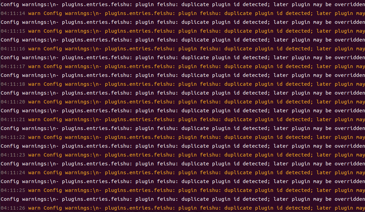This screenshot has height=212, width=365.
Task: Click 'later' on the 04:11:15 line
Action: point(324,31)
